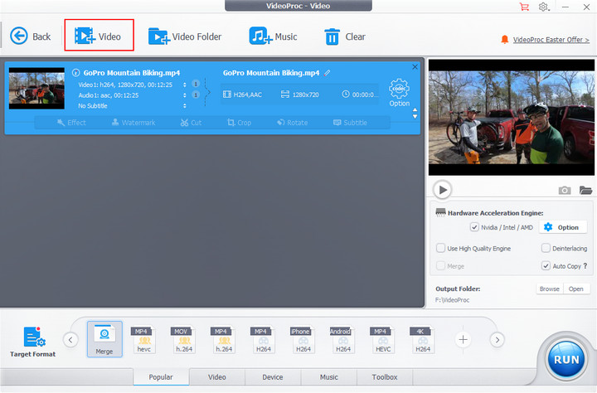Move the clip down in list order
Image resolution: width=597 pixels, height=393 pixels.
tap(415, 117)
